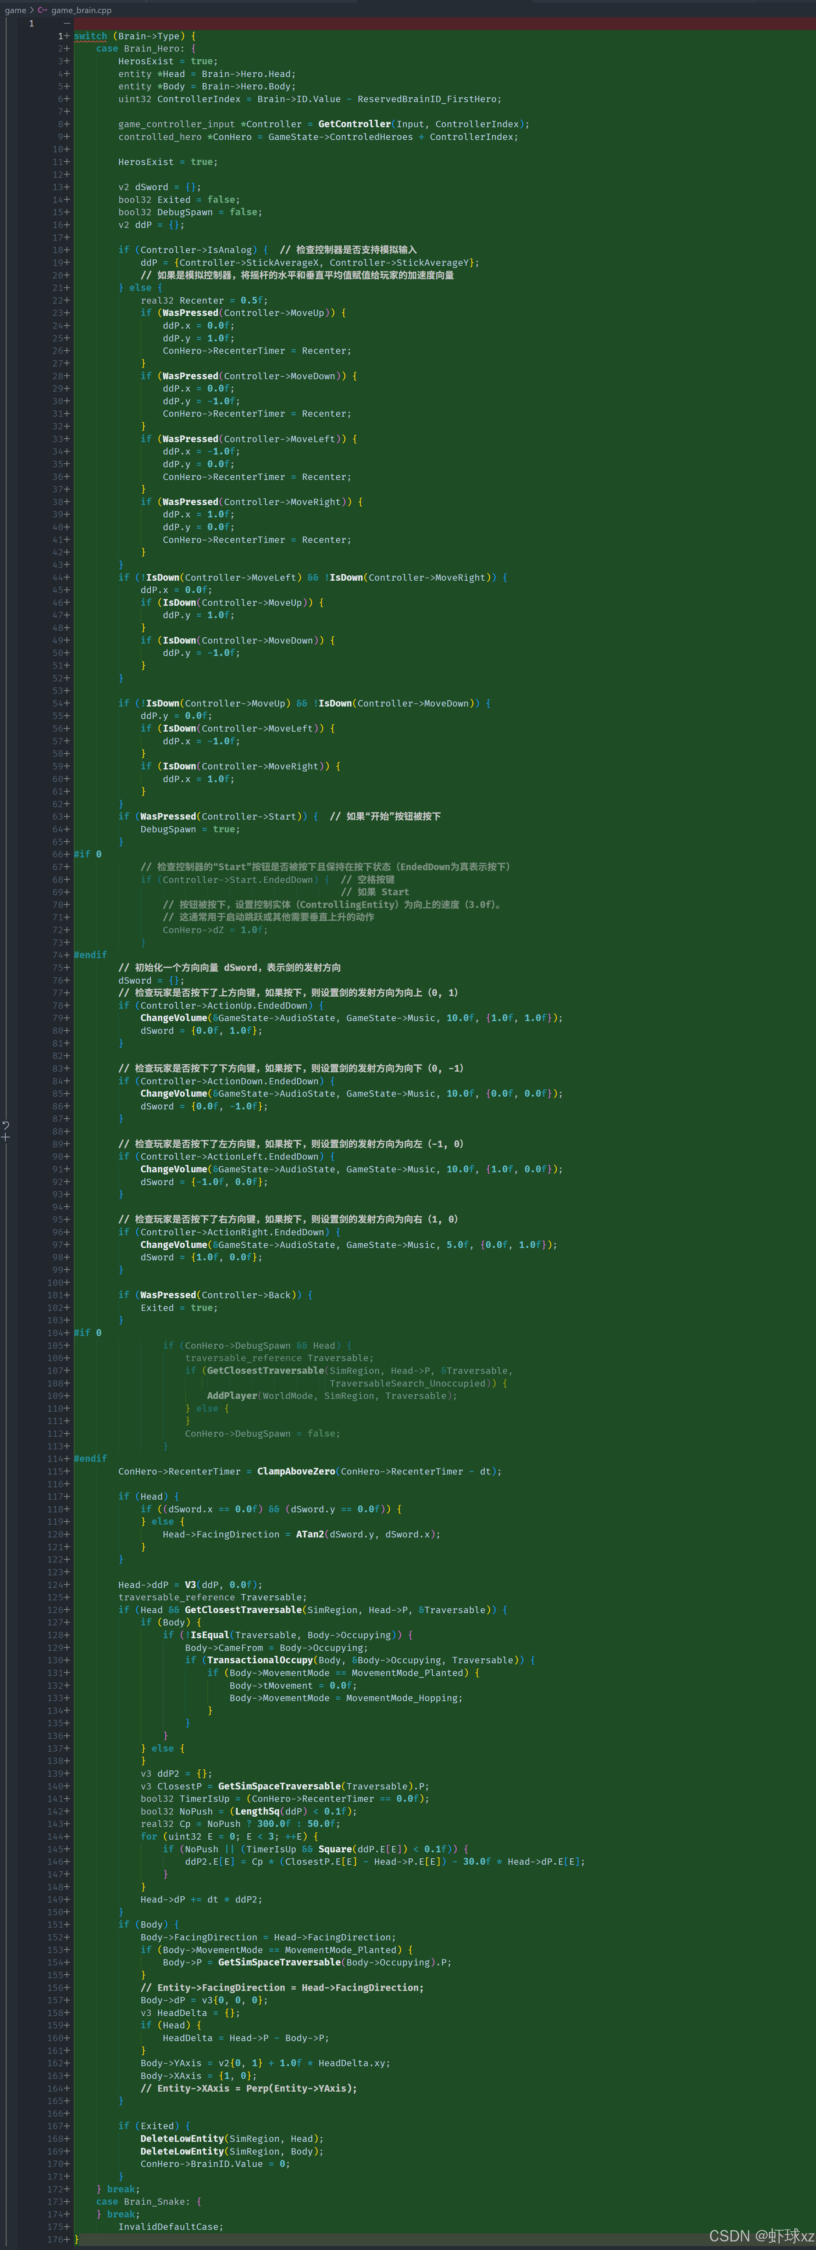Click the deleted red line at top
The image size is (816, 2250).
[436, 24]
